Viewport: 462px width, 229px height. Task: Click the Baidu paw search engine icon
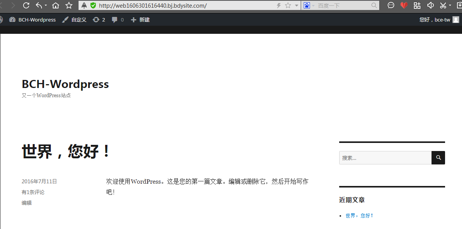[307, 5]
